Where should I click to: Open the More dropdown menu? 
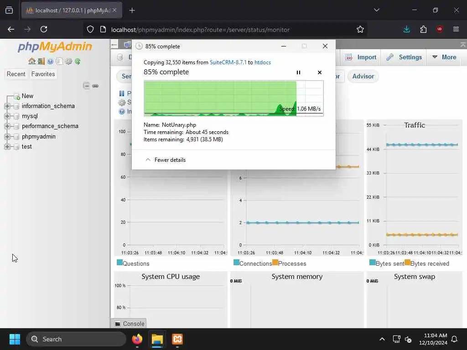(444, 57)
